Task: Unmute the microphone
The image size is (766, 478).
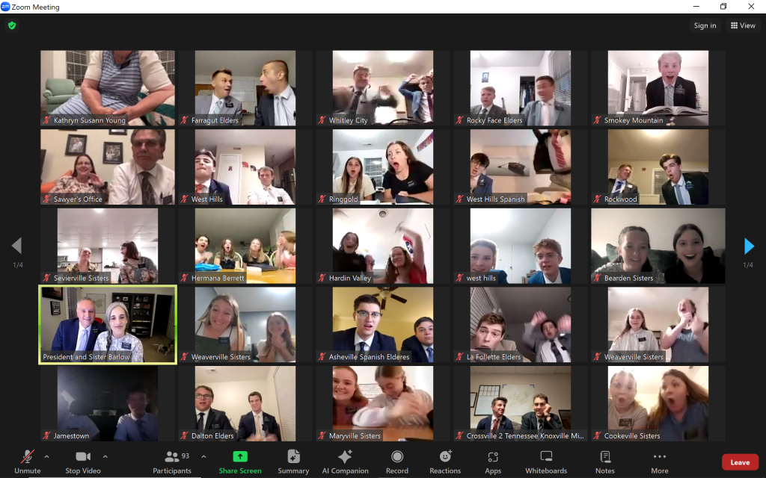Action: pyautogui.click(x=27, y=461)
